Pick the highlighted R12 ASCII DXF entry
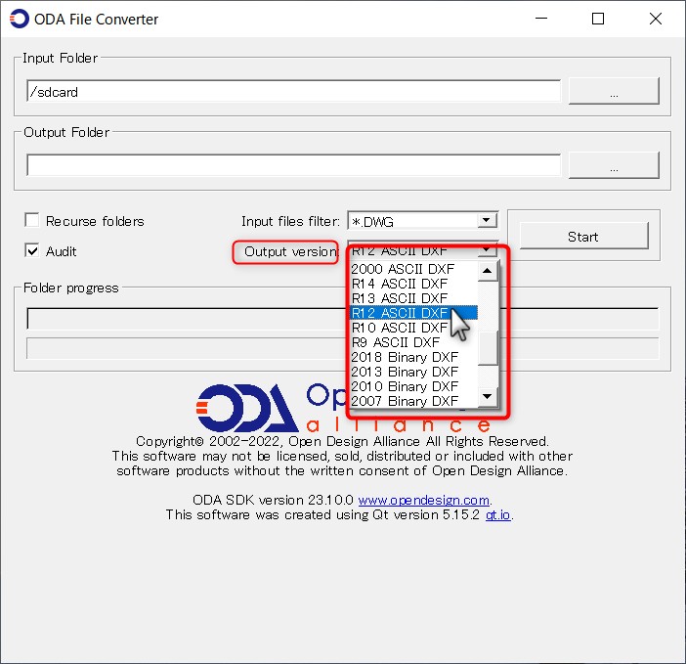The width and height of the screenshot is (686, 664). point(413,313)
